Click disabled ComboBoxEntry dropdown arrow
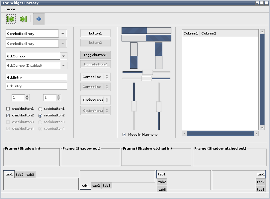270x199 pixels. 63,44
